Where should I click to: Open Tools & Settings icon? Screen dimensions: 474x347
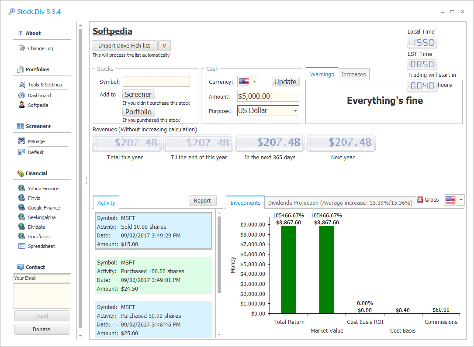[22, 85]
